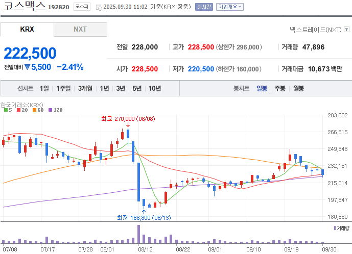Click the red 20-day moving average swatch
The width and height of the screenshot is (352, 254).
18,110
